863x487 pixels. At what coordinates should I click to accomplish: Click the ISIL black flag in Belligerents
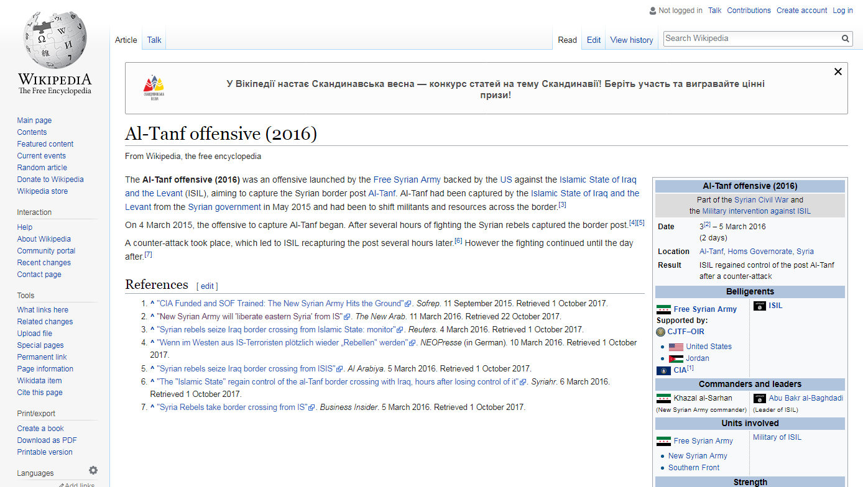760,306
